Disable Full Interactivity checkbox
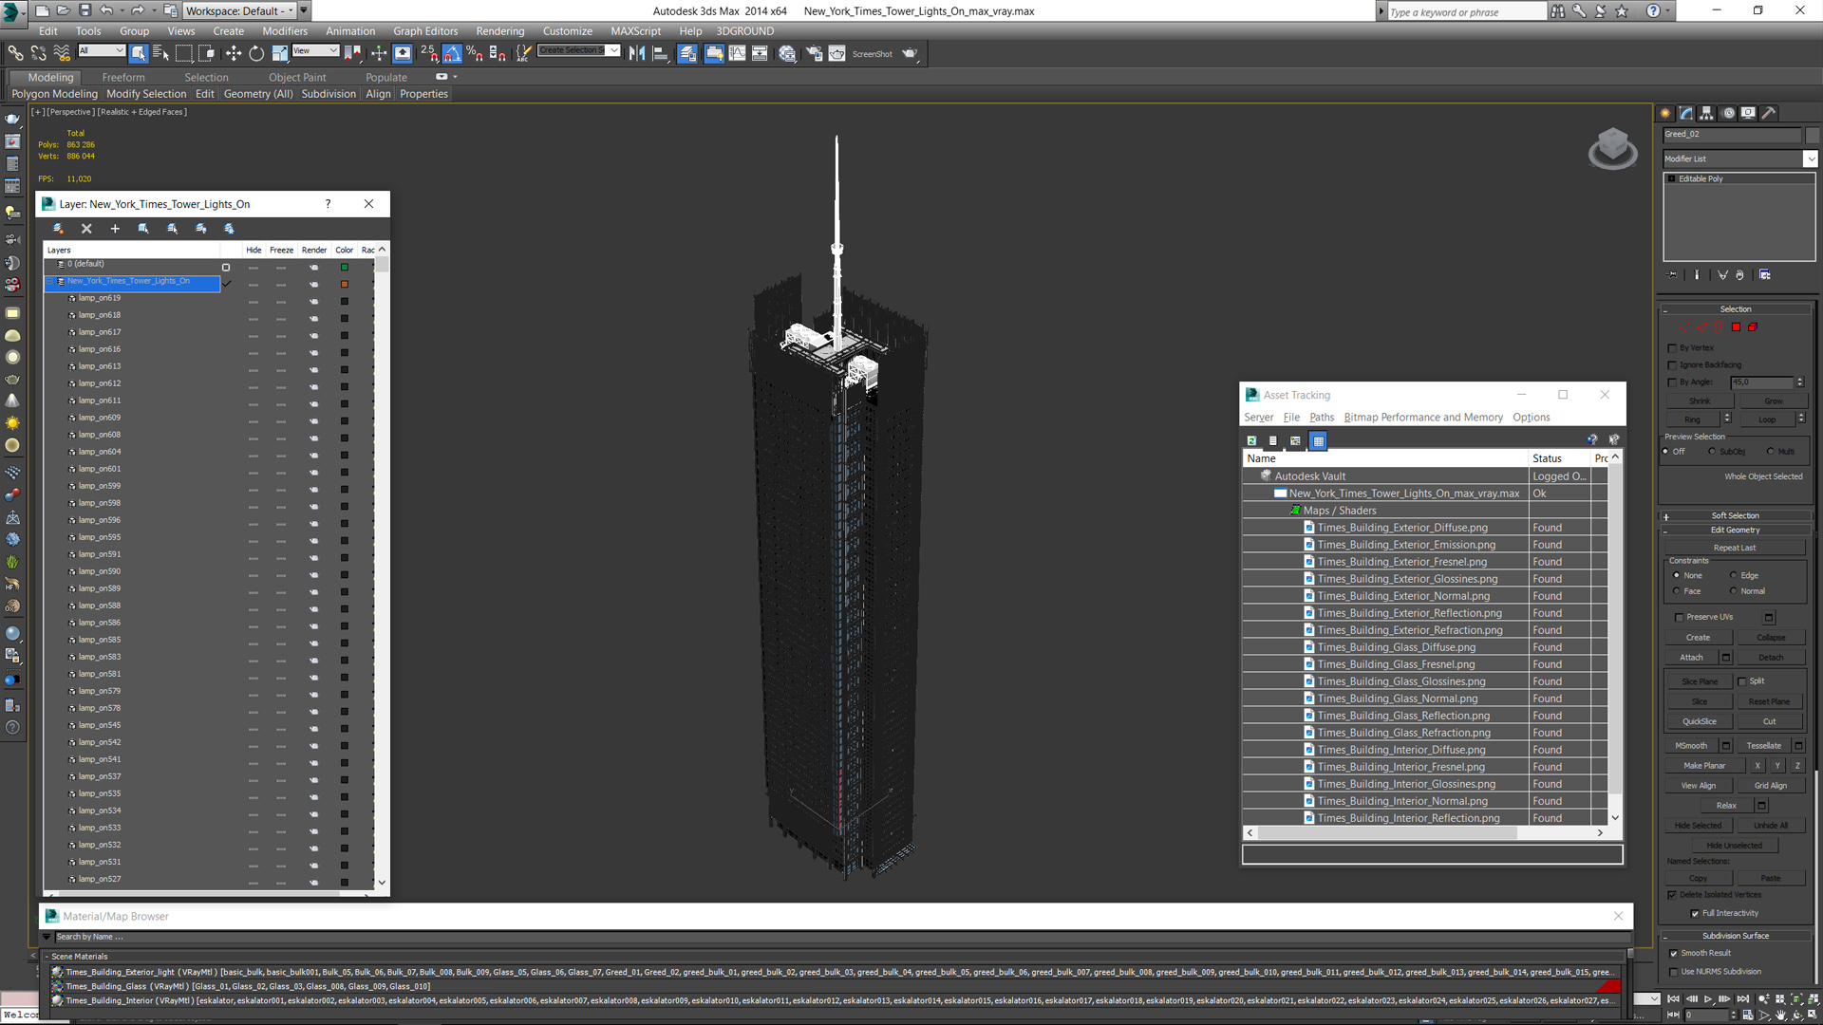 point(1695,914)
